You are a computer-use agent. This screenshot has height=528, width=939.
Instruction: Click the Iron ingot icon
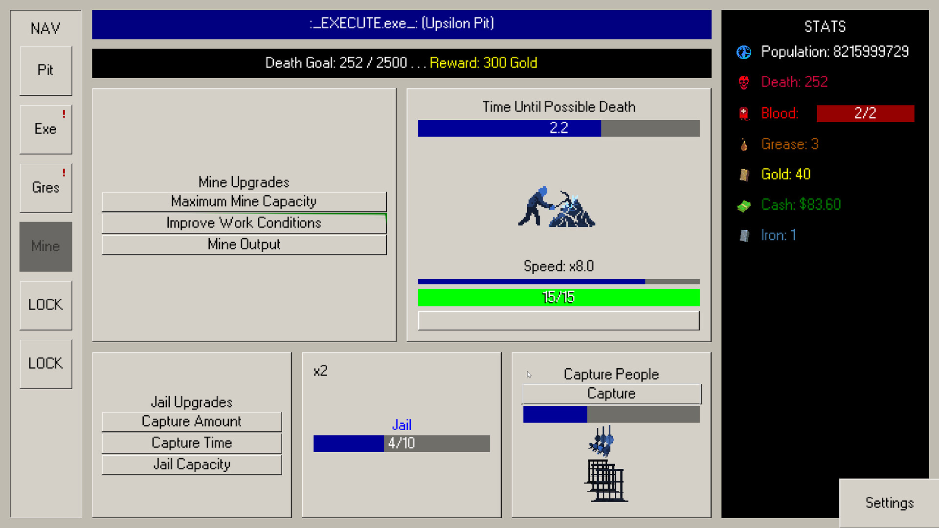pos(744,236)
